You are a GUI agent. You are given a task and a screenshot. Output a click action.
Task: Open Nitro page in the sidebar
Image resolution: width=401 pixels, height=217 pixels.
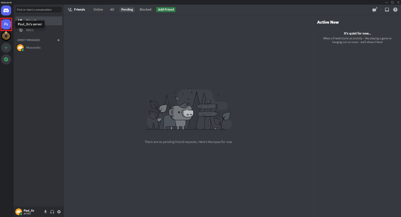pyautogui.click(x=39, y=30)
